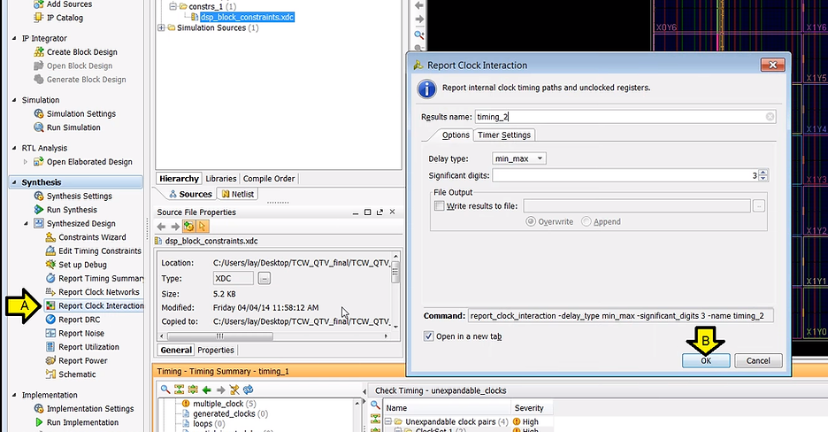828x432 pixels.
Task: Open the Compile Order tab
Action: point(269,179)
